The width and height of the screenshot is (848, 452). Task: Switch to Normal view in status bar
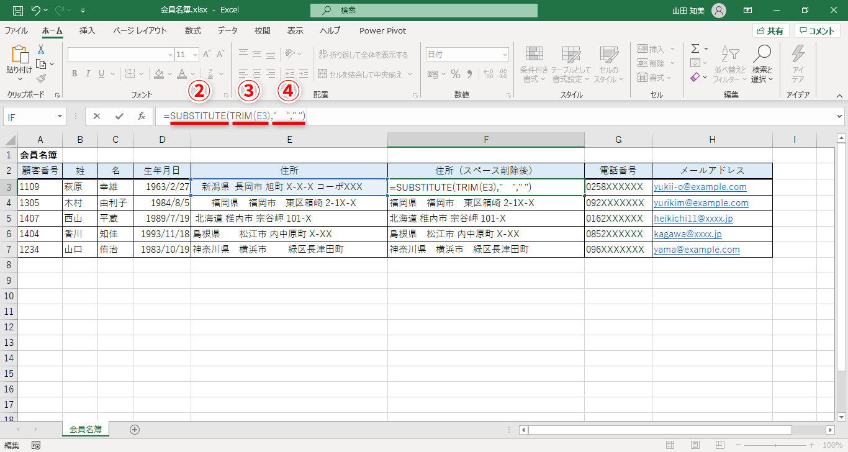(670, 445)
